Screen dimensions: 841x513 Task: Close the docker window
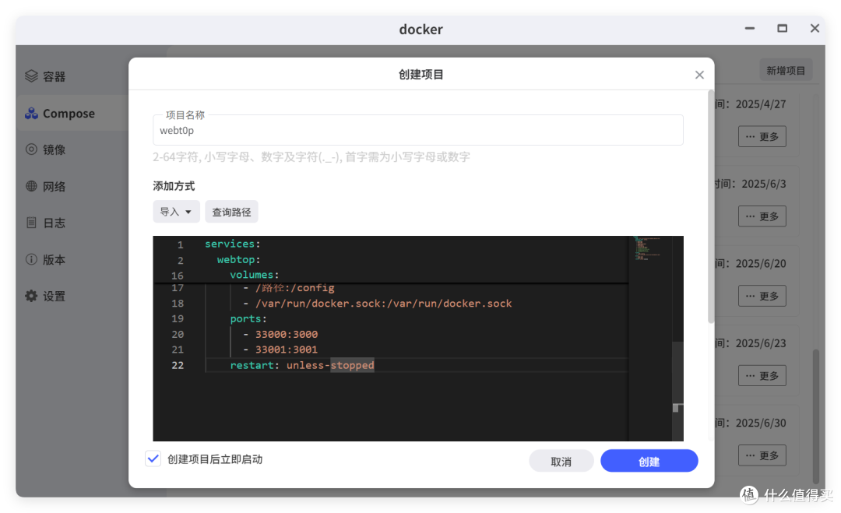coord(815,28)
